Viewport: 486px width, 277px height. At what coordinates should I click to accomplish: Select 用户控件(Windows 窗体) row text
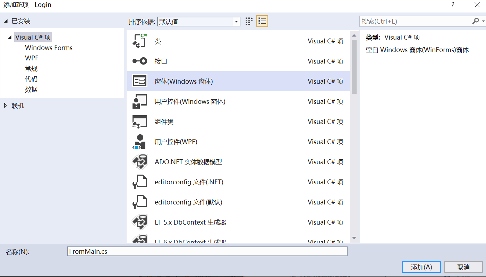(x=190, y=102)
